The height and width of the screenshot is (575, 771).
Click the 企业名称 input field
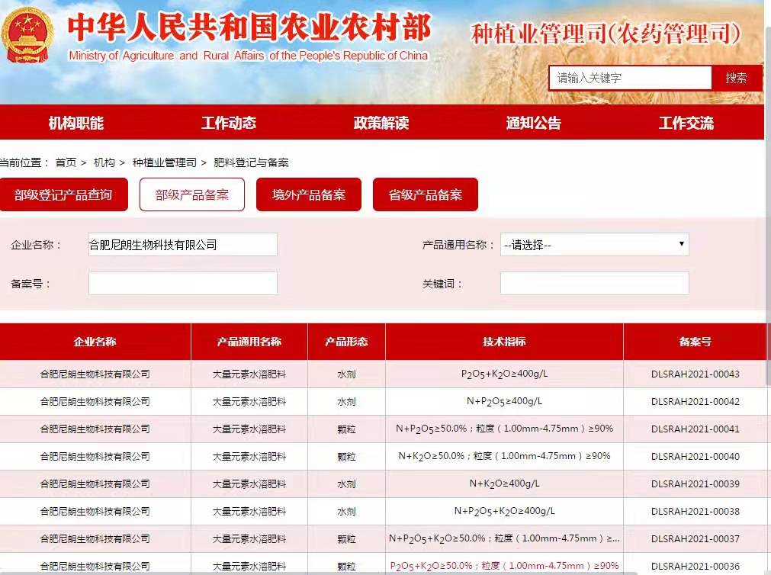[183, 245]
